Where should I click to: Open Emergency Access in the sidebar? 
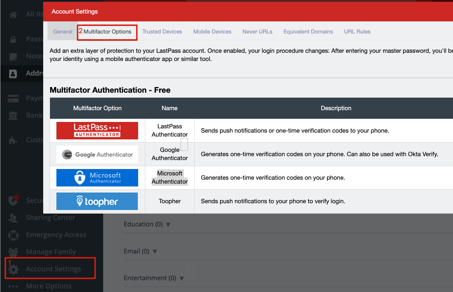(56, 235)
